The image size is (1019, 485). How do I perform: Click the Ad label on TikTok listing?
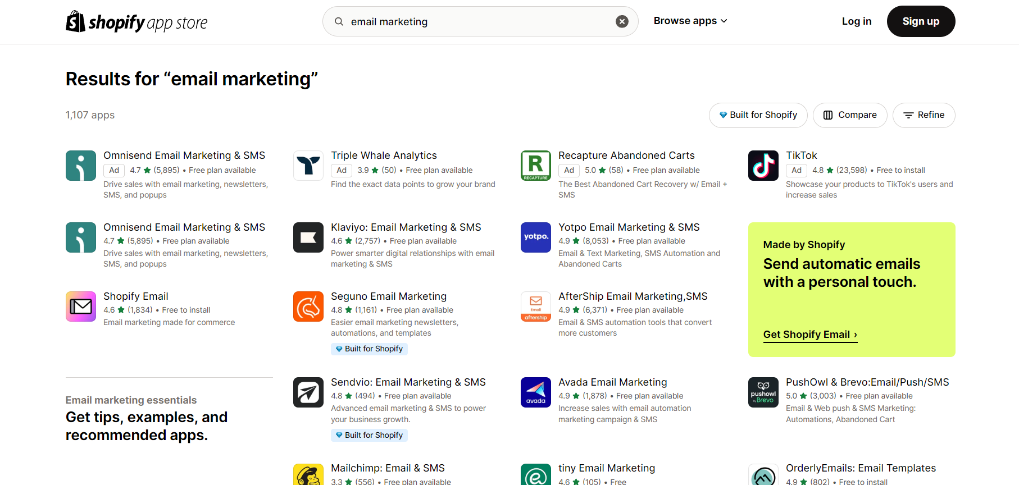pyautogui.click(x=797, y=170)
